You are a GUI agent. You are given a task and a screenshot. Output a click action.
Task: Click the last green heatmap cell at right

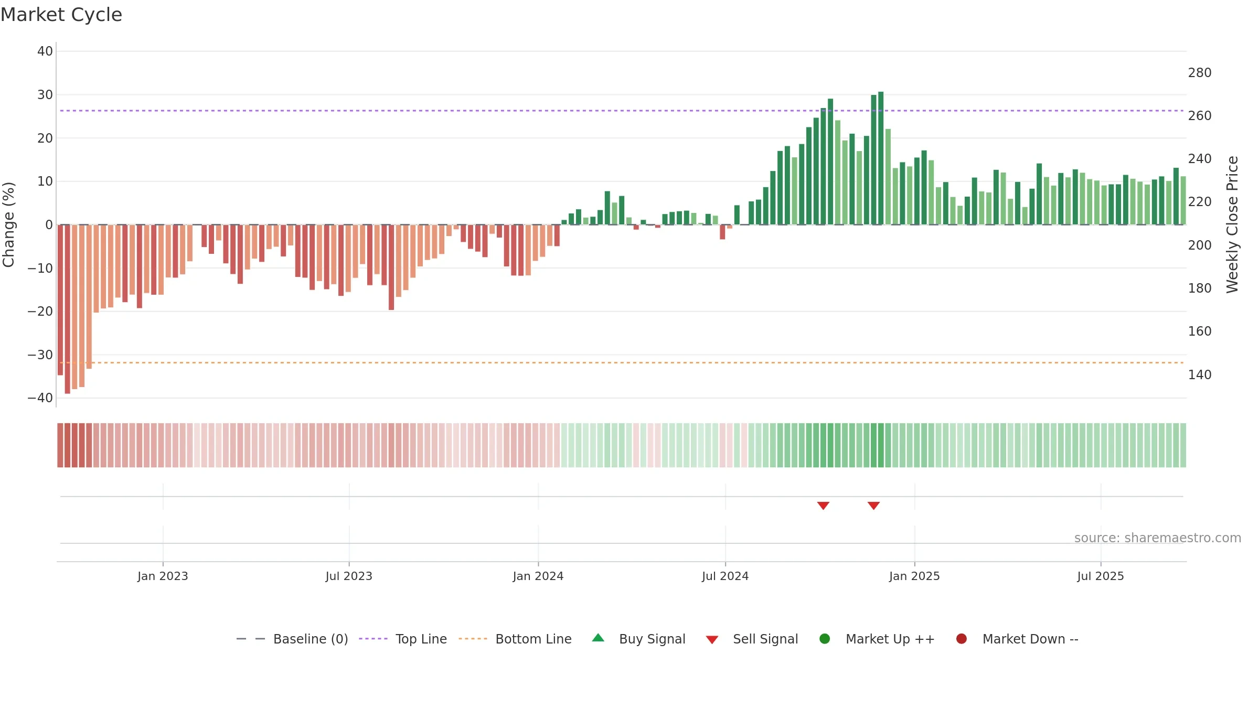click(x=1183, y=445)
